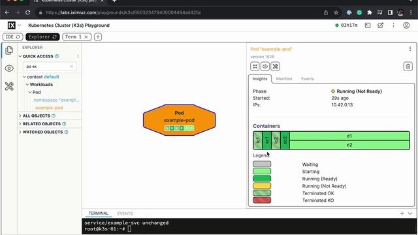Bookmark page with star icon
This screenshot has width=418, height=235.
[336, 12]
